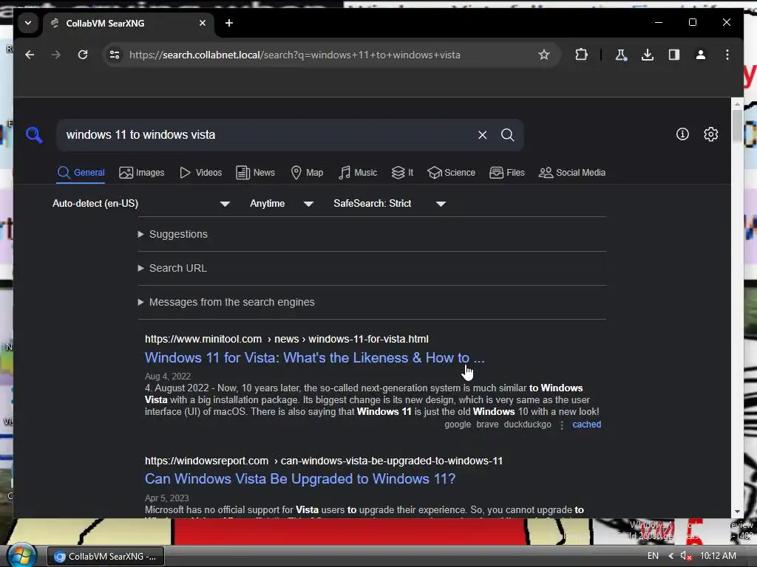
Task: Toggle the browser side panel icon
Action: tap(674, 55)
